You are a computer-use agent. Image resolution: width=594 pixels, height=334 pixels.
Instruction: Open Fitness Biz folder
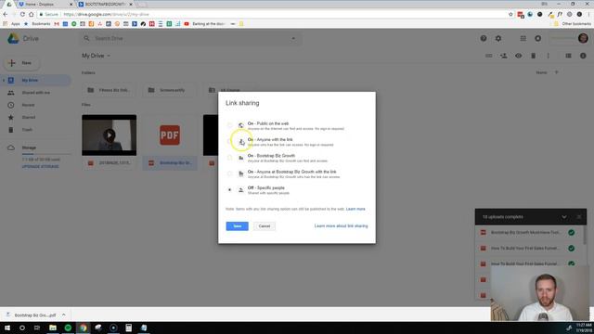point(110,90)
